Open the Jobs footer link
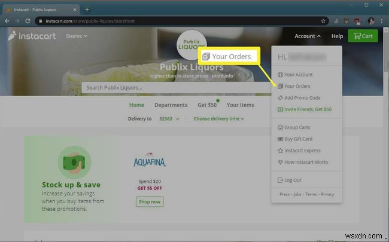Screen dimensions: 389x242 297,194
